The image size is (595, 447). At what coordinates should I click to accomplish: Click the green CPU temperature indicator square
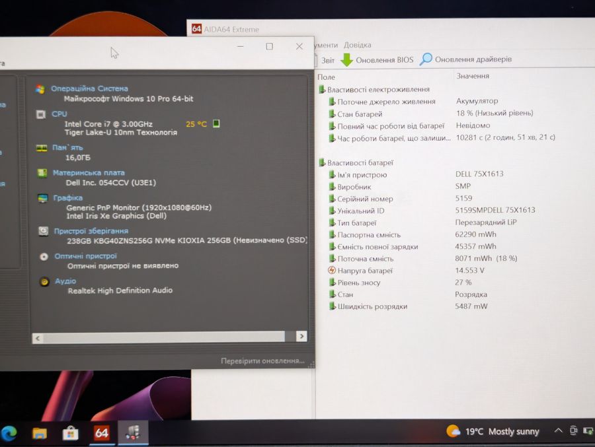pos(216,123)
